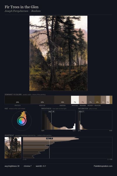Click the 24% darkest color swatch
The height and width of the screenshot is (176, 117).
point(18,100)
